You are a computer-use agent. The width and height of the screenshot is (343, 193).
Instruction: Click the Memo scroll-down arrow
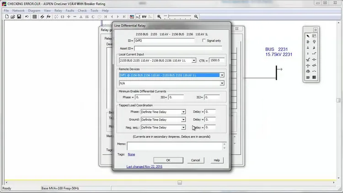coord(224,148)
